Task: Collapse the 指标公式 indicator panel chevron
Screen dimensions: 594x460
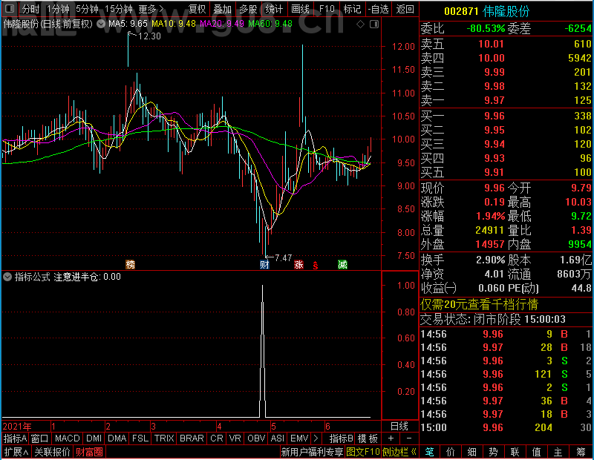Action: point(7,277)
